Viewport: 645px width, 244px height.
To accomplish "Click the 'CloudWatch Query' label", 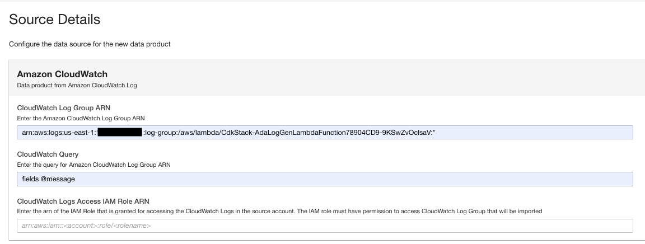I will 48,154.
